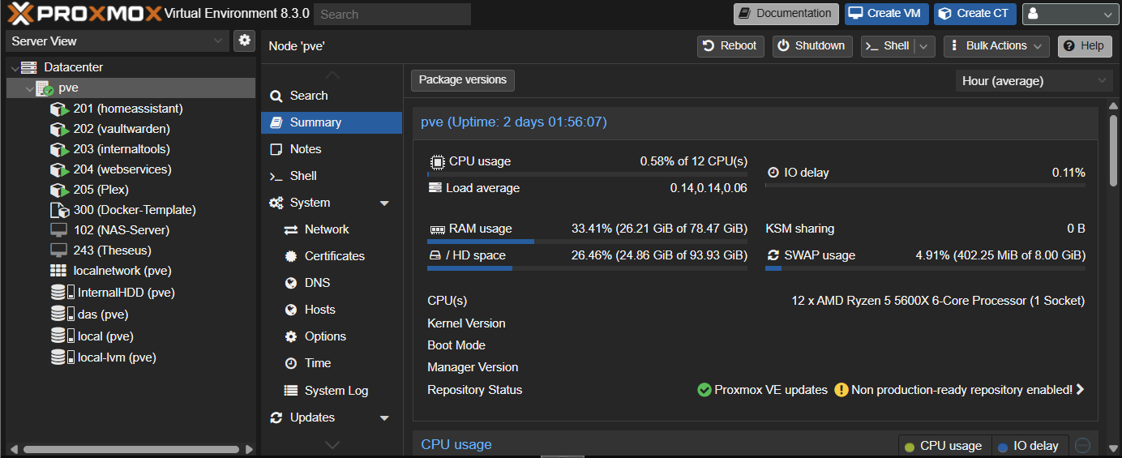The width and height of the screenshot is (1122, 458).
Task: Click the Create CT button
Action: click(975, 14)
